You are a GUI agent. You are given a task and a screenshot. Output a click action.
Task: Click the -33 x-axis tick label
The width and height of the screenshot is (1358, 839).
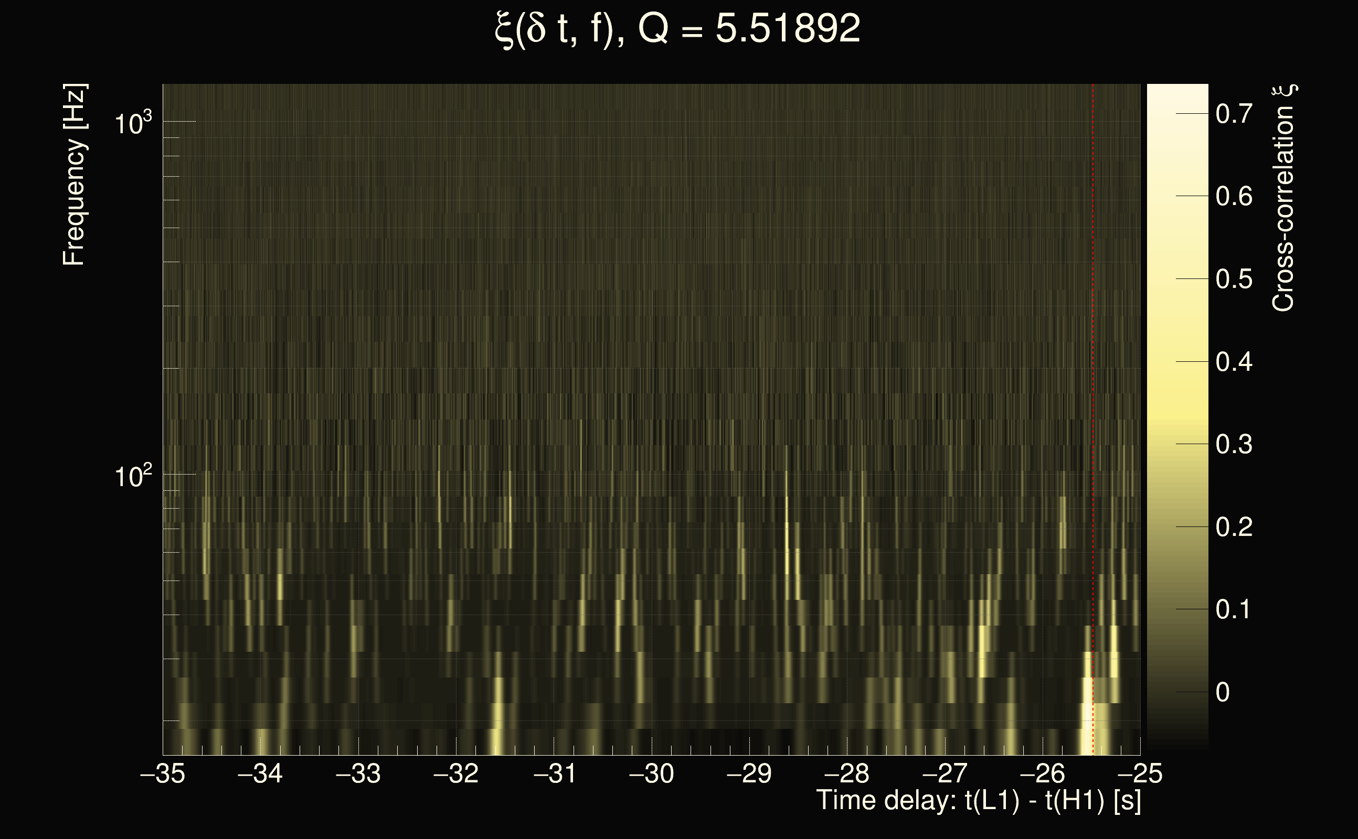358,773
